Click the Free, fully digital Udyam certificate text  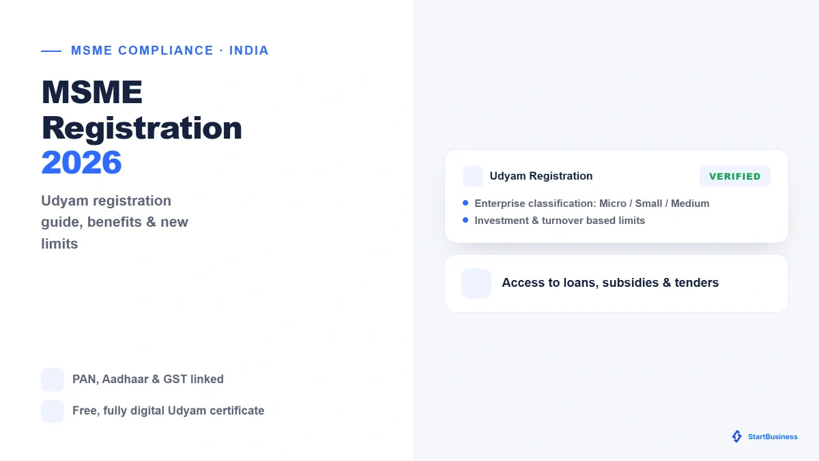[169, 411]
